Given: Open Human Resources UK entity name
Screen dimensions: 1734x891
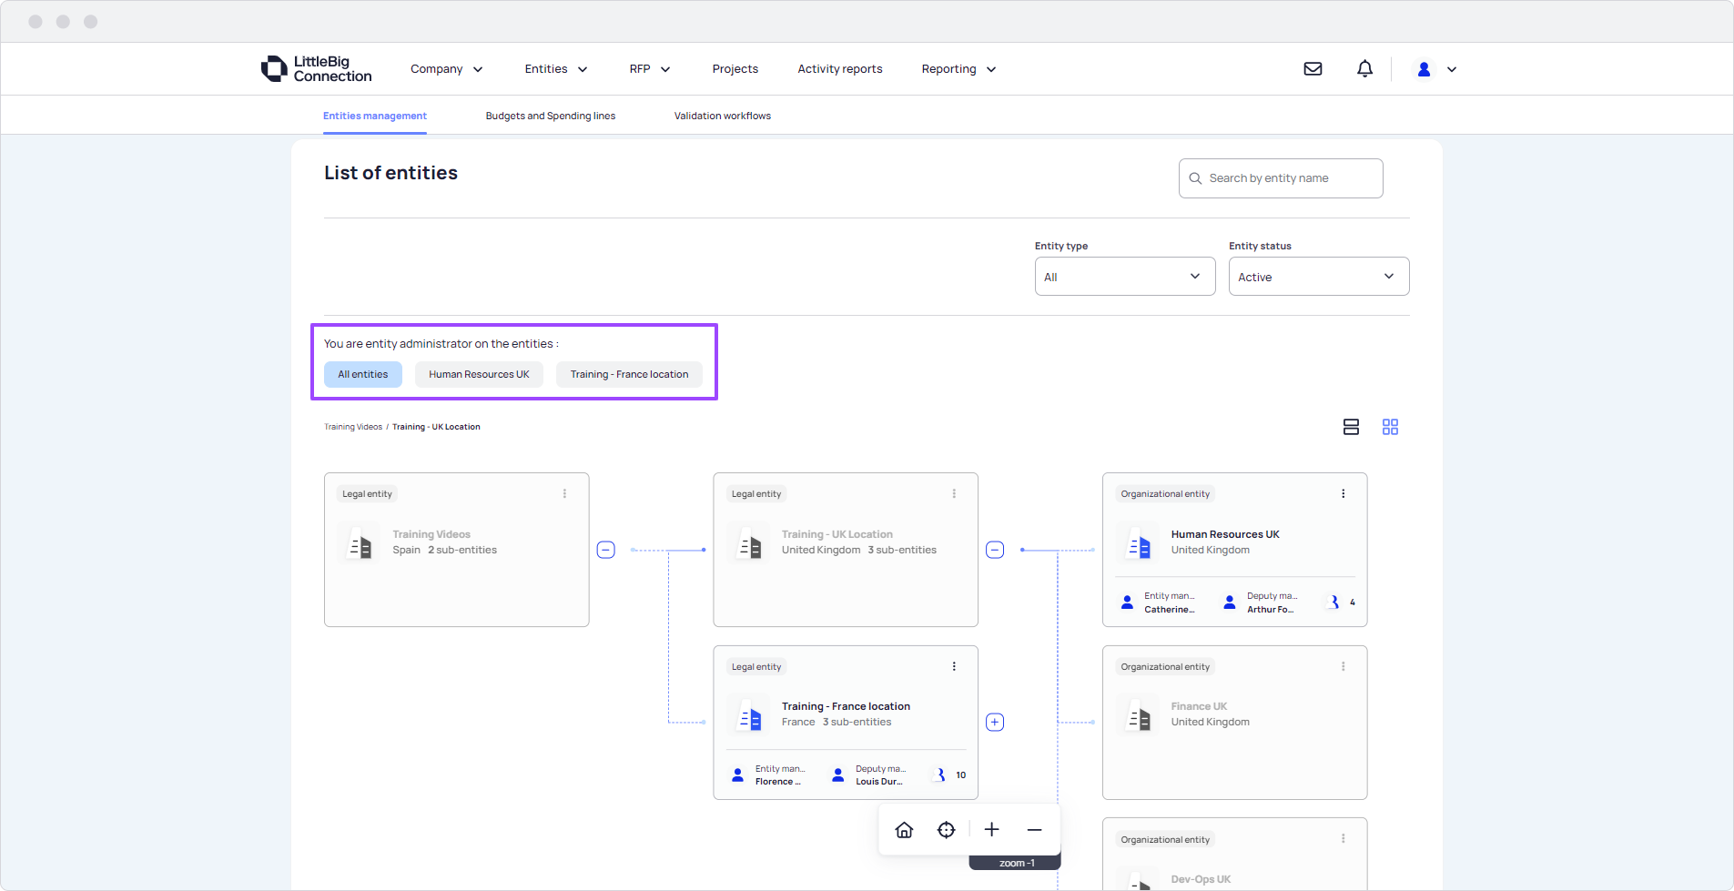Looking at the screenshot, I should 1225,534.
